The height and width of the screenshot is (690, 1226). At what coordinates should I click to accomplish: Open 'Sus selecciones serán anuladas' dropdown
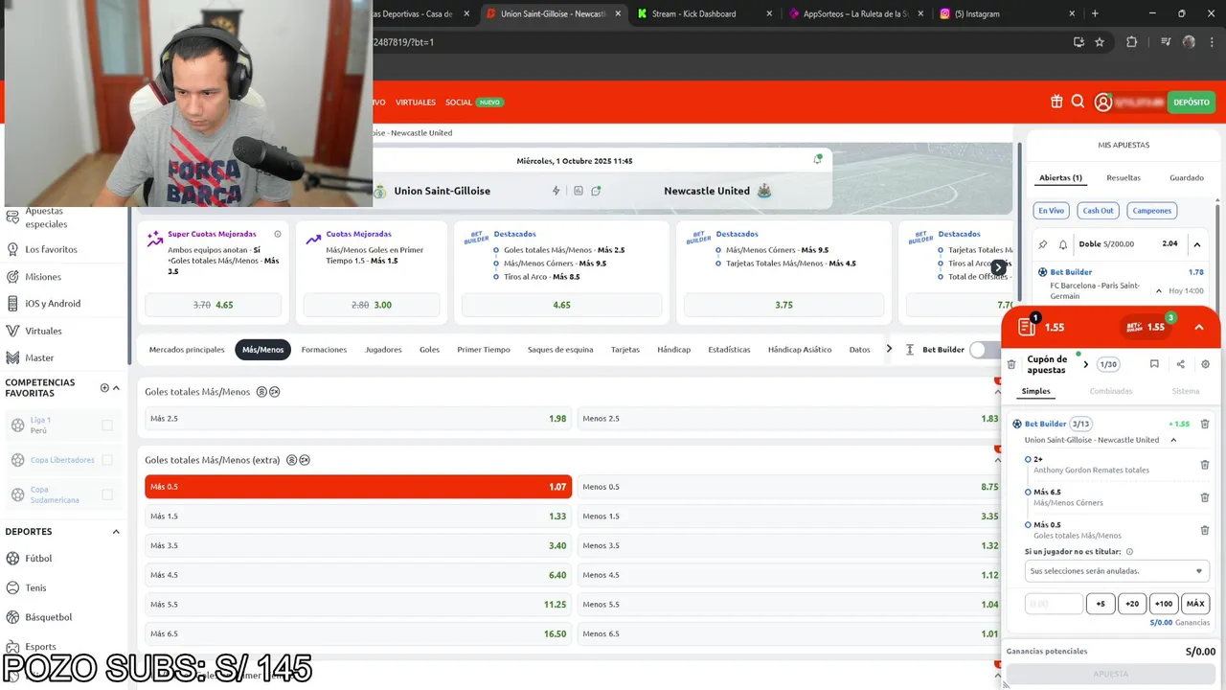click(x=1116, y=571)
